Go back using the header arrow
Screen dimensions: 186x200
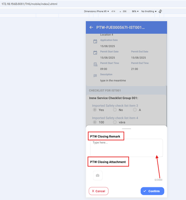tap(91, 28)
